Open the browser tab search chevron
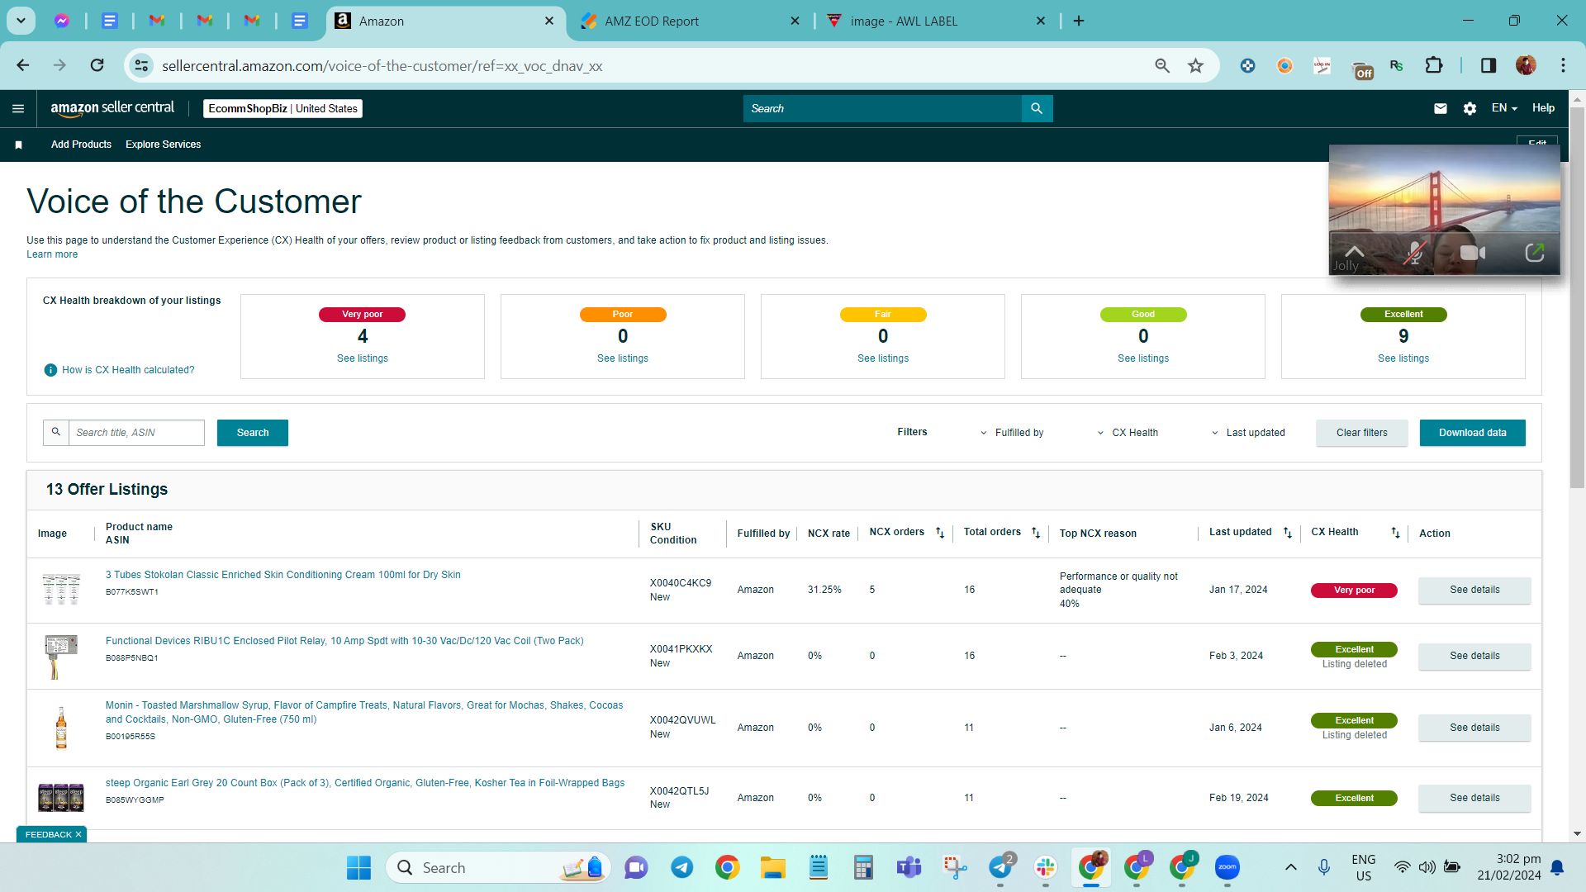 [21, 21]
